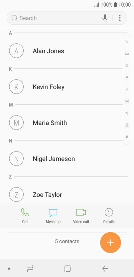Tap the green Call phone icon

[x=25, y=212]
